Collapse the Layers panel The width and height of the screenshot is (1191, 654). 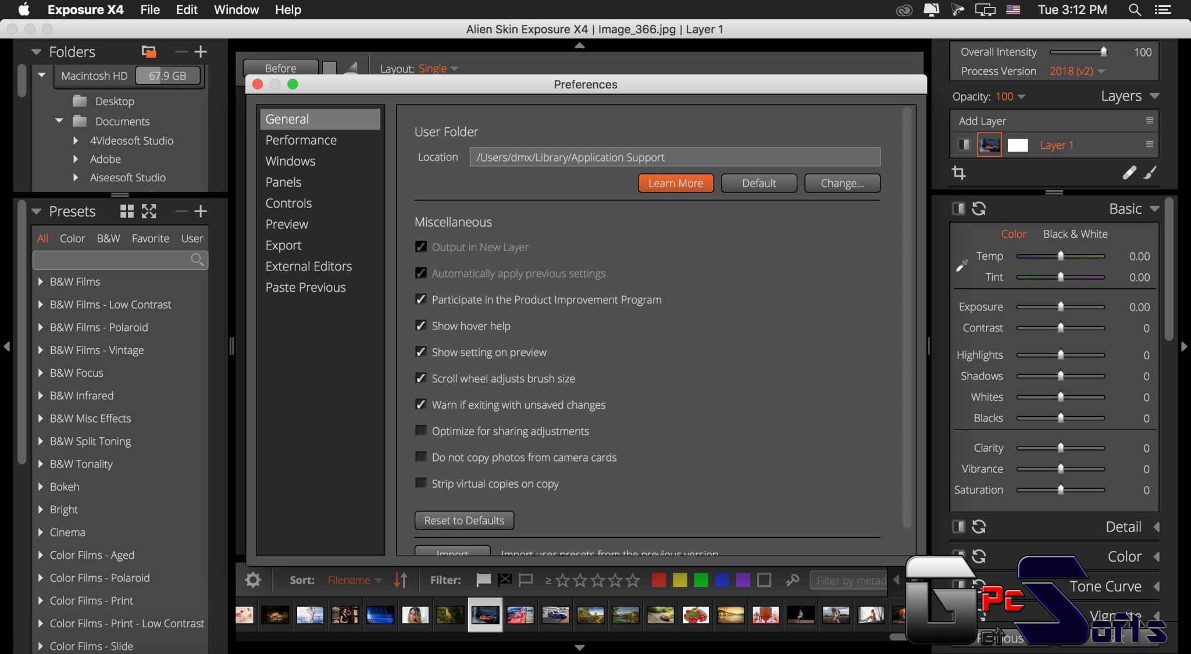[x=1154, y=96]
